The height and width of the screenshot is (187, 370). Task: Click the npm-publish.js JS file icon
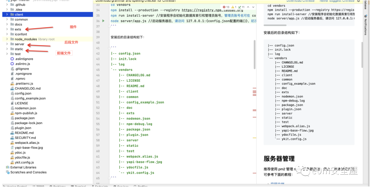pyautogui.click(x=12, y=113)
